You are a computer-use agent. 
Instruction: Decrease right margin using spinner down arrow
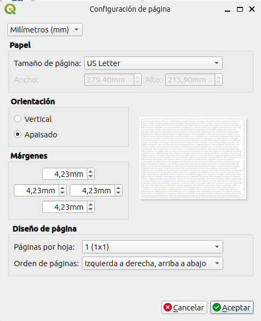(x=118, y=193)
